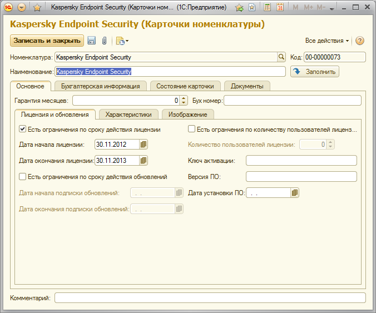Click the Дата установки ПО date field
376x313 pixels.
268,193
